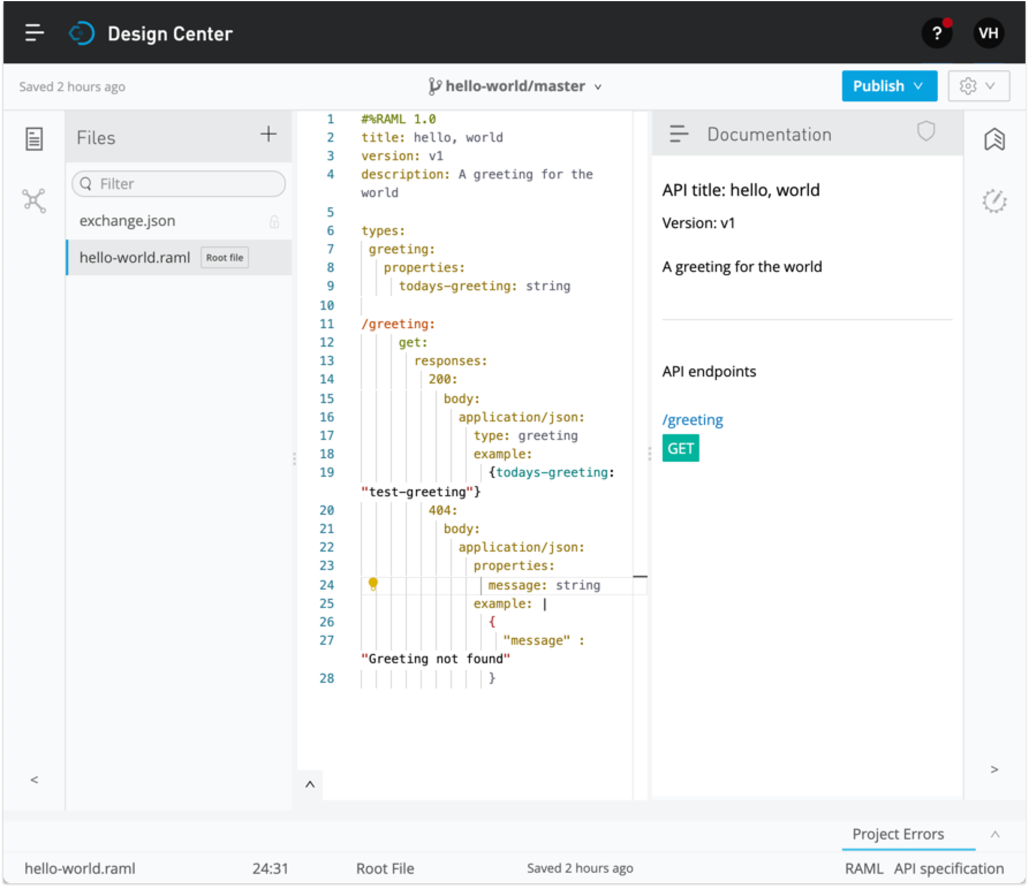1029x889 pixels.
Task: Click the help question mark icon
Action: [937, 33]
